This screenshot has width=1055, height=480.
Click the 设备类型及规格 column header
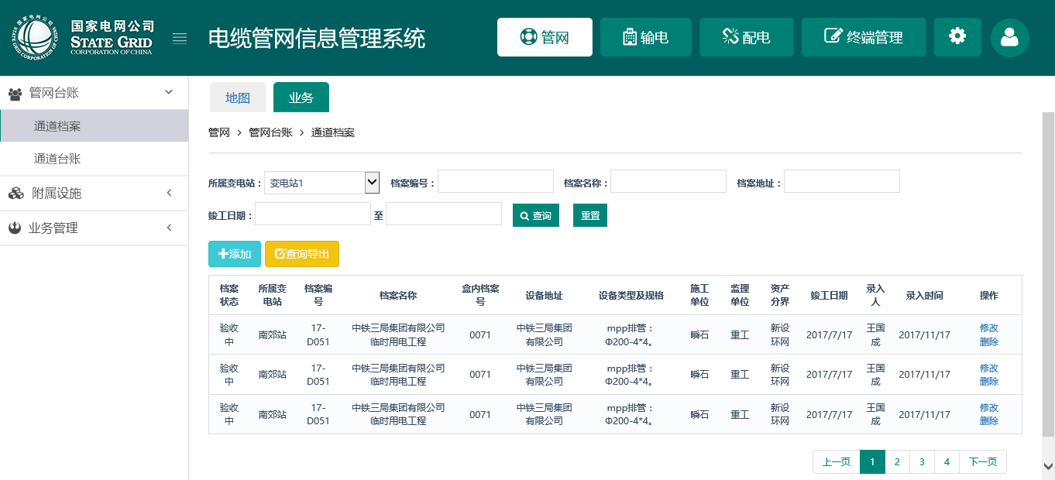[x=631, y=296]
